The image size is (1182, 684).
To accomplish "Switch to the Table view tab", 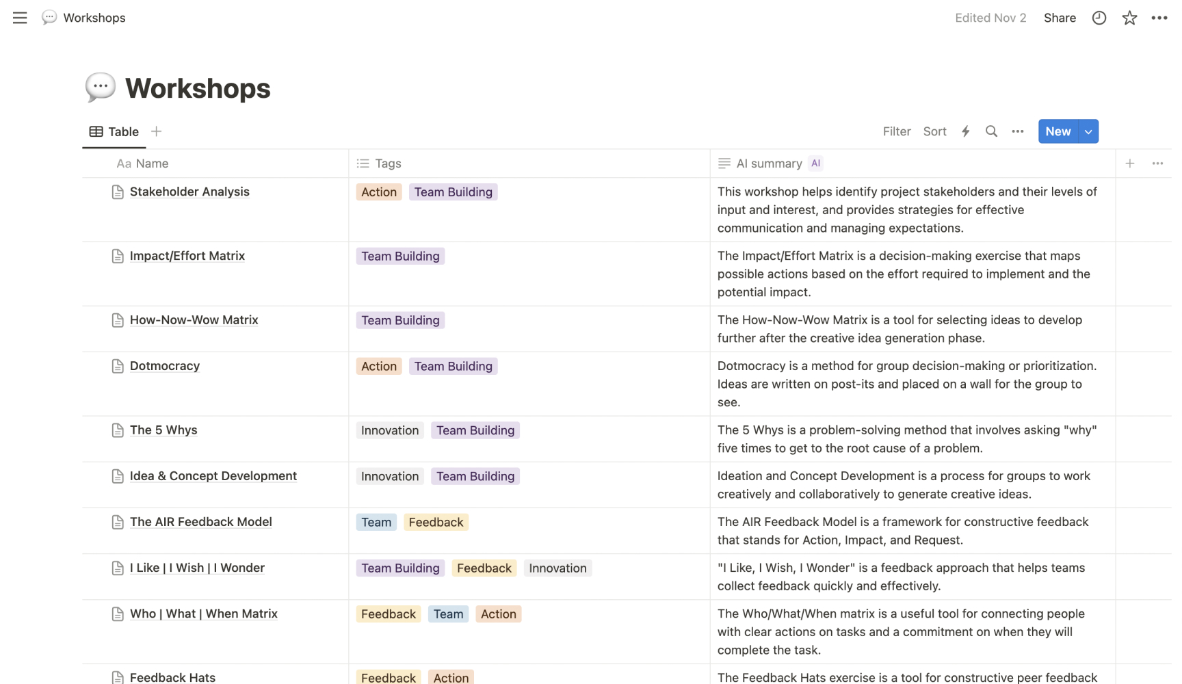I will (x=114, y=131).
